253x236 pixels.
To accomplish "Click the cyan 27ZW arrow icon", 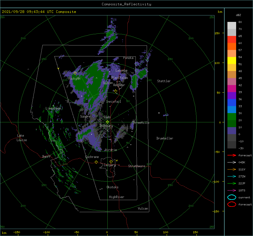I will tap(232, 177).
